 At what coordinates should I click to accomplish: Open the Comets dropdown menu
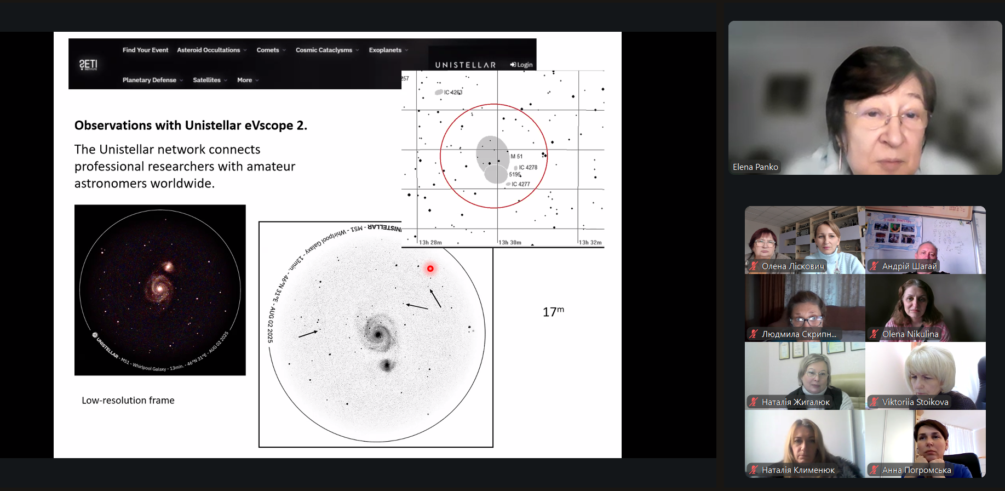[x=271, y=50]
